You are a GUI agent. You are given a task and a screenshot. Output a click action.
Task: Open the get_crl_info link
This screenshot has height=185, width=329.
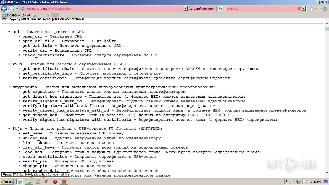click(x=37, y=46)
